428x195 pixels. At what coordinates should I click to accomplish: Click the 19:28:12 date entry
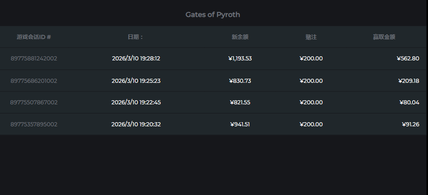pos(136,59)
